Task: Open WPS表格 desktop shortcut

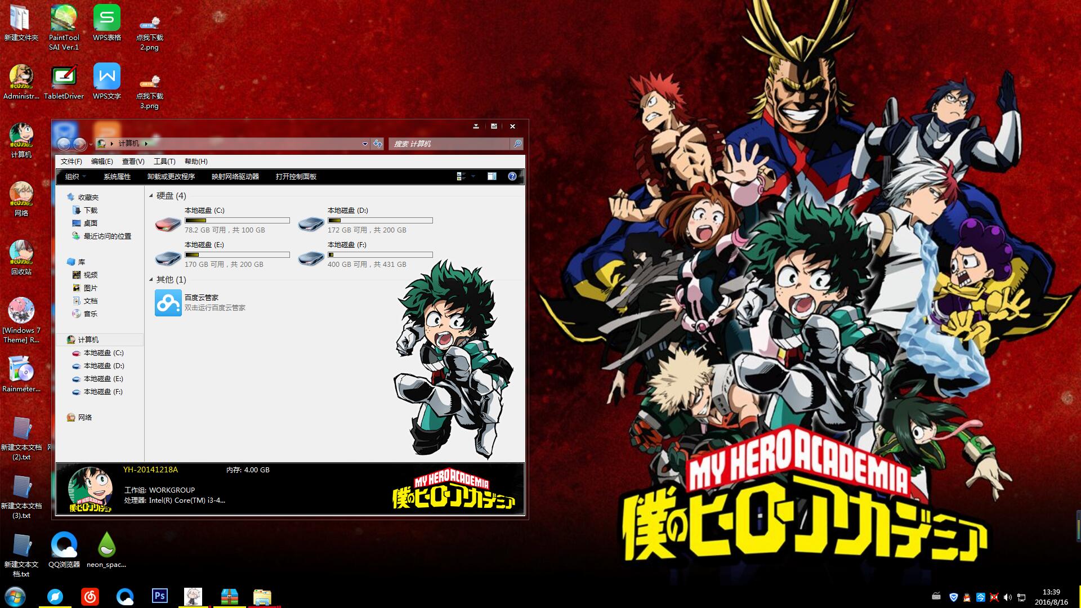Action: tap(106, 19)
